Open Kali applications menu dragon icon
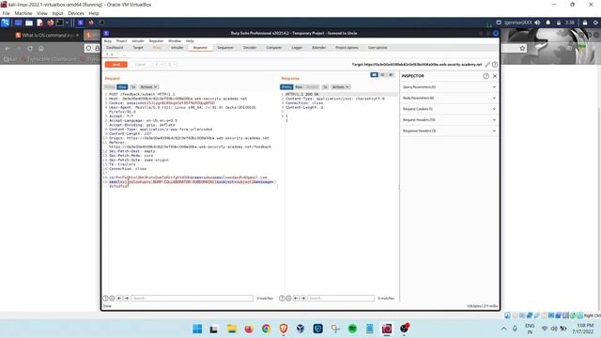The width and height of the screenshot is (601, 338). click(6, 23)
